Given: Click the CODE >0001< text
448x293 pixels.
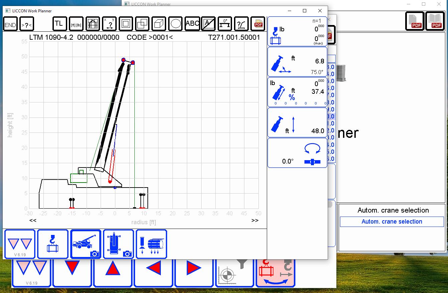Looking at the screenshot, I should pos(150,37).
